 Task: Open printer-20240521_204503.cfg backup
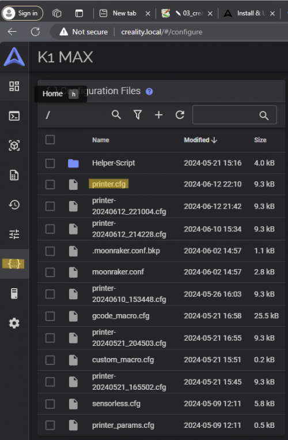[x=129, y=338]
